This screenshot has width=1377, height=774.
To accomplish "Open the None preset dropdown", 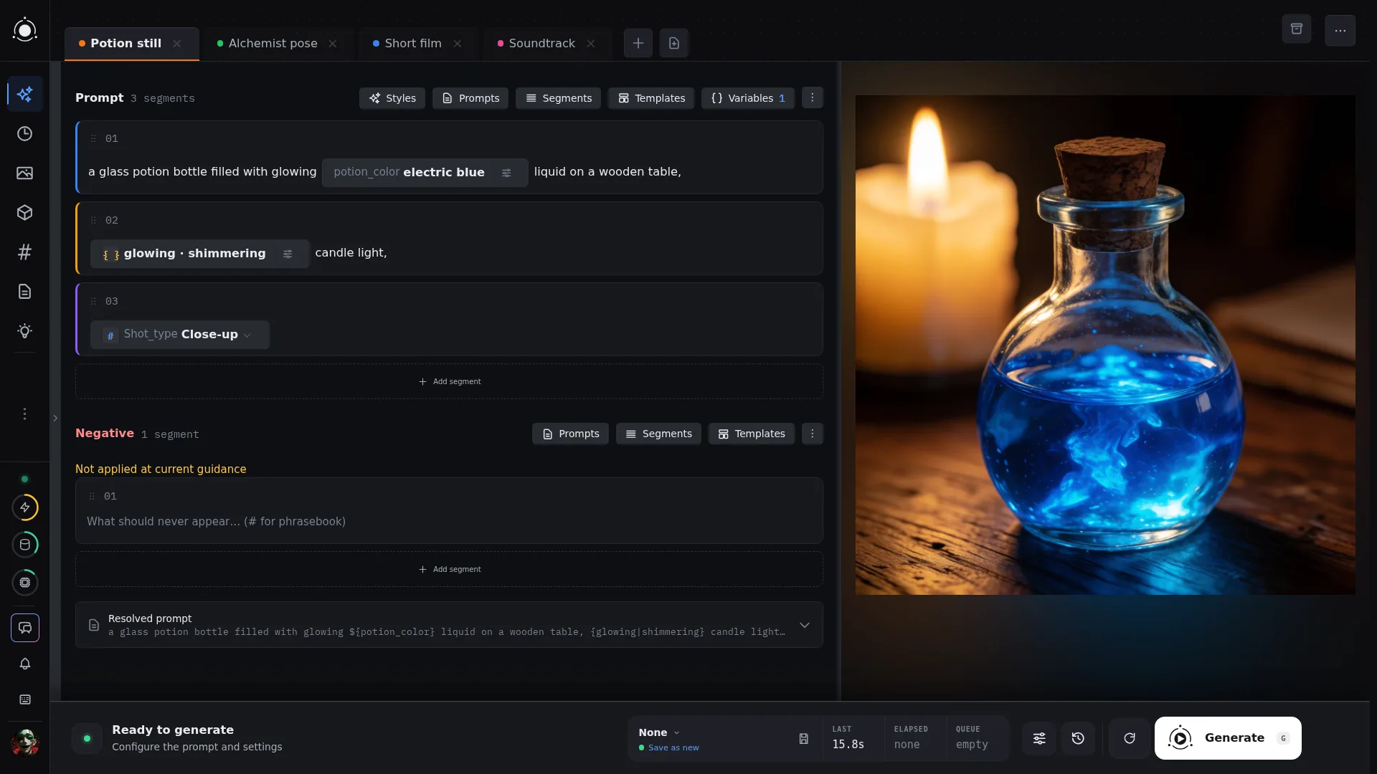I will pos(659,732).
